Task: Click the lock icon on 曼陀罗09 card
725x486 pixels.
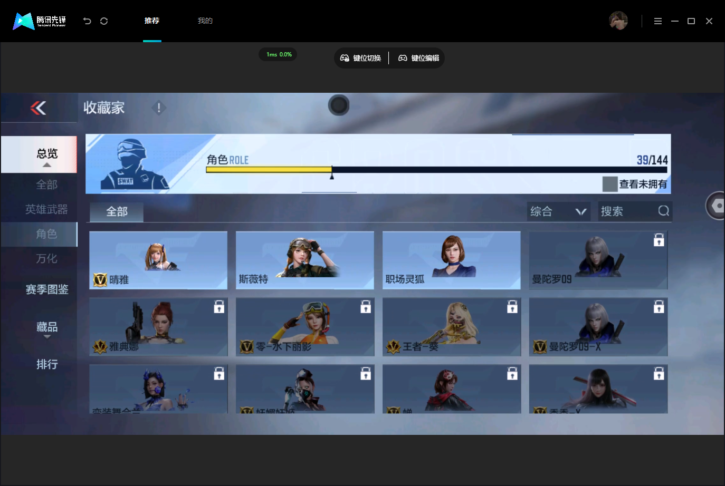Action: coord(659,240)
